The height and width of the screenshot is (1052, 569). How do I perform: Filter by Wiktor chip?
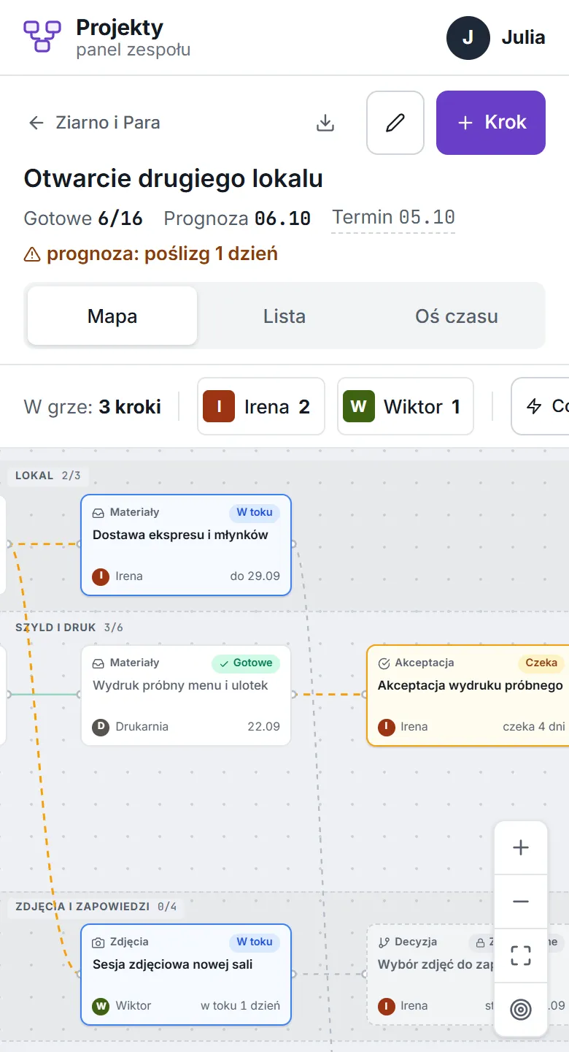coord(406,406)
